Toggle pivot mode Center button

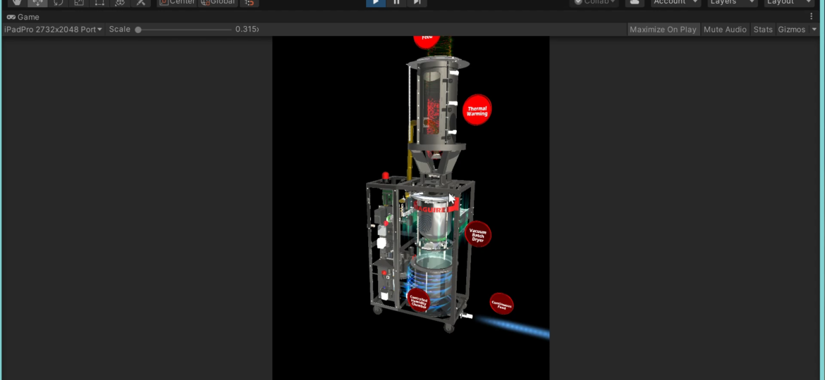click(x=176, y=2)
